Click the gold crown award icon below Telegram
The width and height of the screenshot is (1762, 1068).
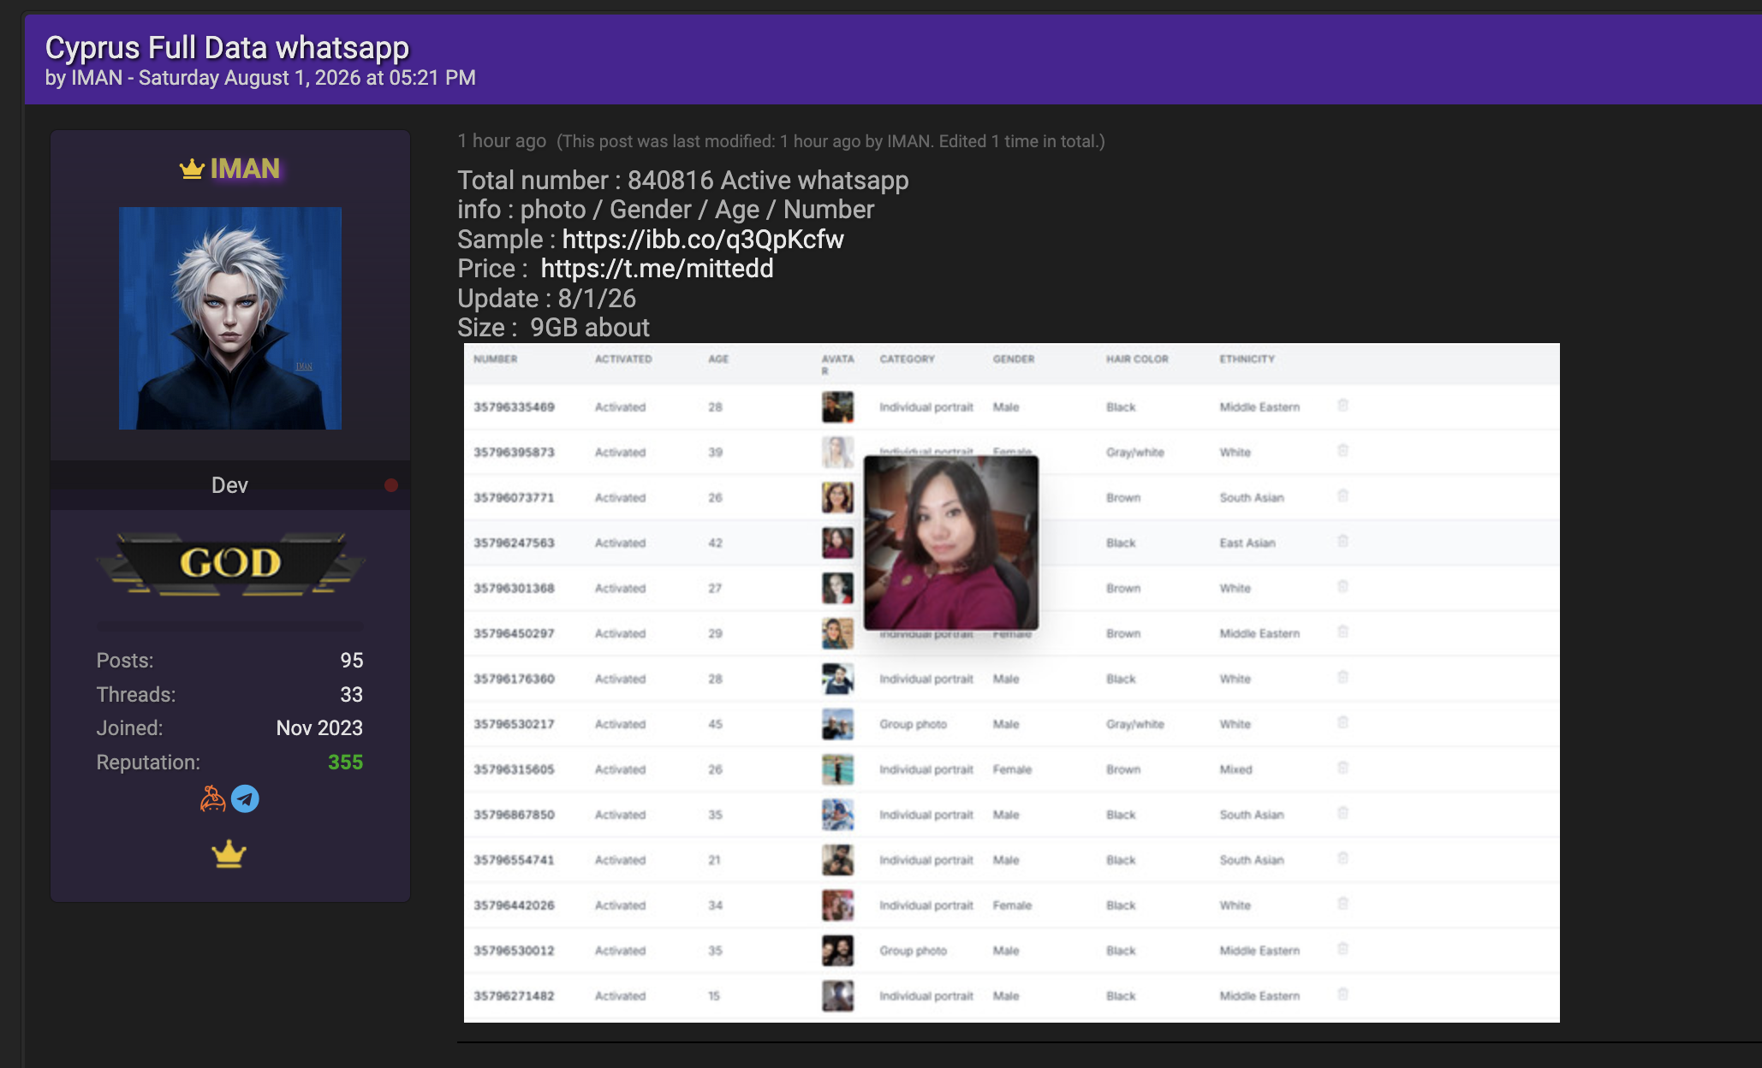tap(229, 854)
